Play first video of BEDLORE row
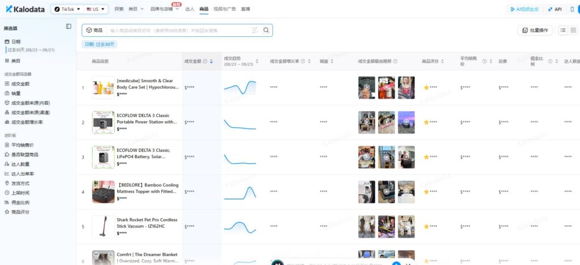 point(366,192)
